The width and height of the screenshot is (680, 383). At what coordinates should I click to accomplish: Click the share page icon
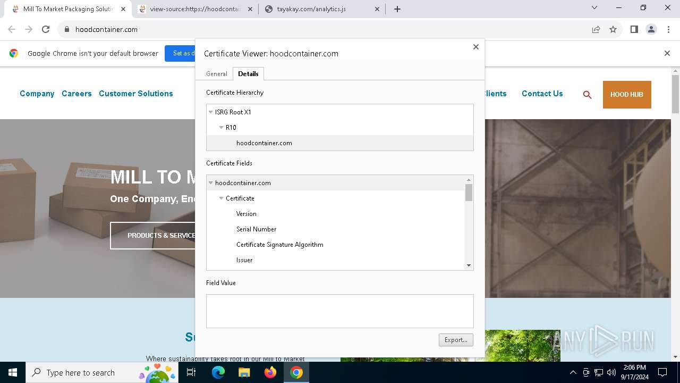596,29
